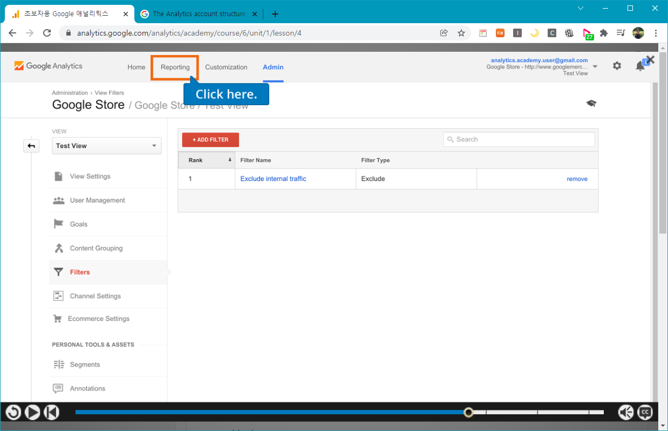Open a new browser tab
Viewport: 668px width, 431px height.
[x=275, y=14]
